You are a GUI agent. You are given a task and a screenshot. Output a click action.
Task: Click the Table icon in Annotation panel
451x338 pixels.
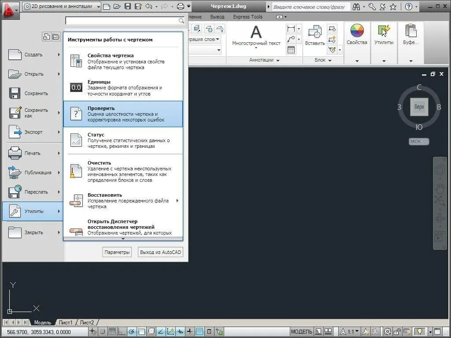291,50
